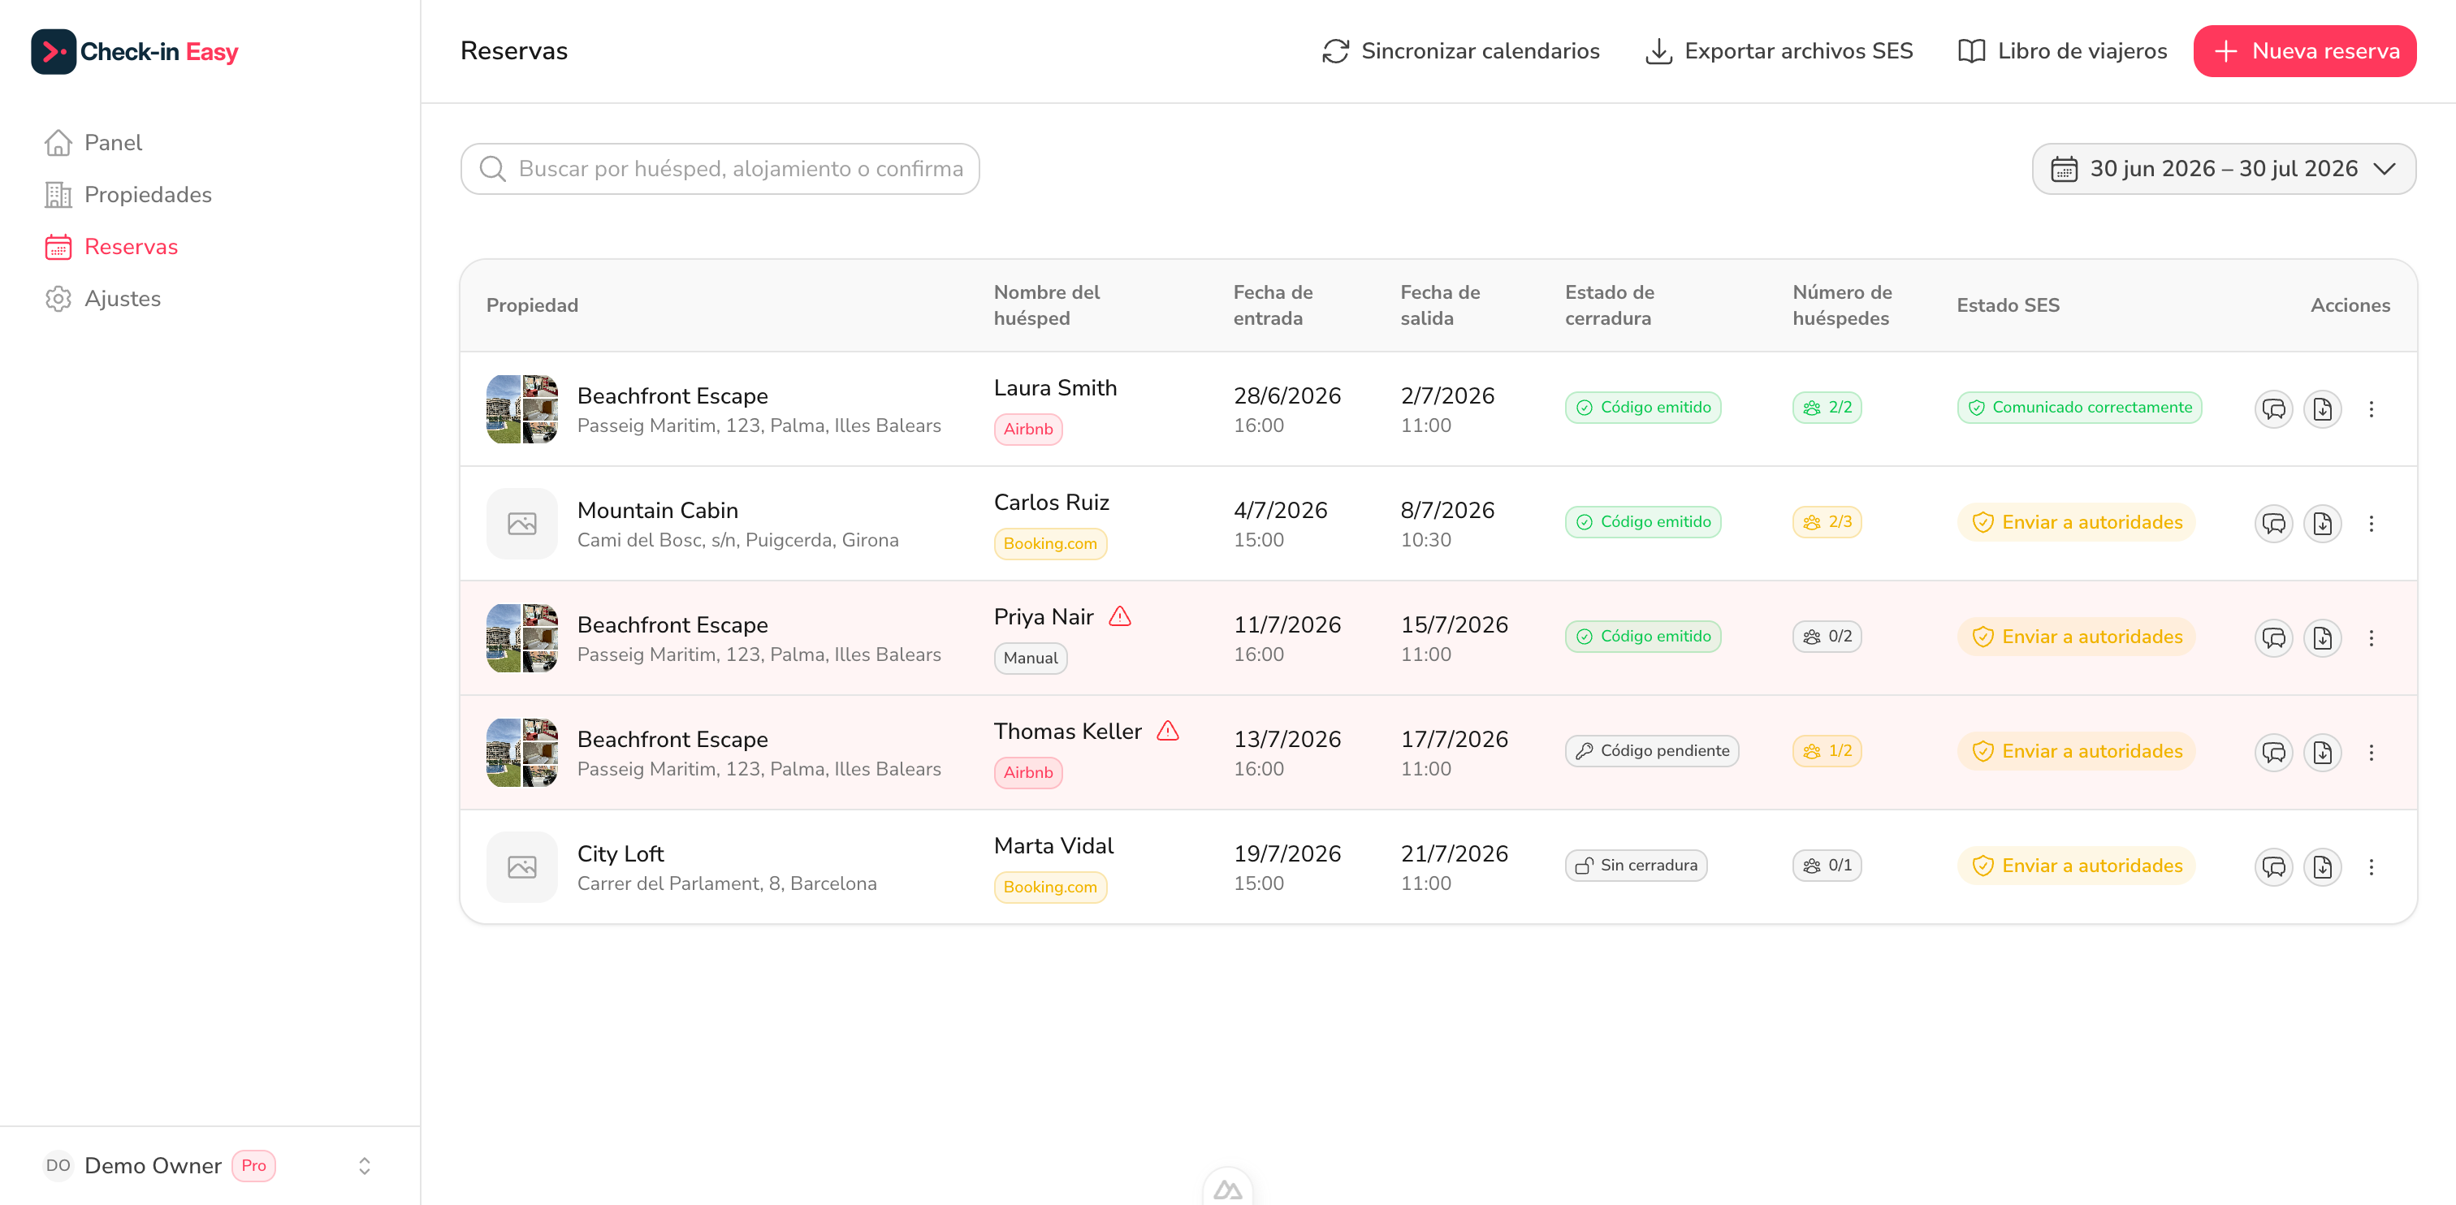Open chat icon for Priya Nair reservation
2456x1205 pixels.
coord(2274,637)
